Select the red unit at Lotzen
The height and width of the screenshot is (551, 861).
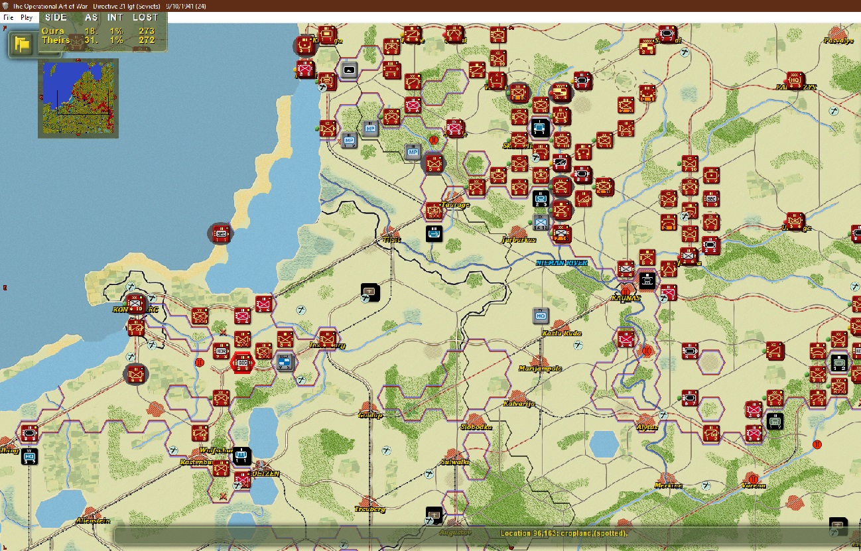pyautogui.click(x=242, y=479)
